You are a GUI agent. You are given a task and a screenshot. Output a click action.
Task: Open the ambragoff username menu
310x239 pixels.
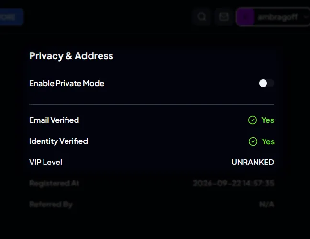point(277,17)
